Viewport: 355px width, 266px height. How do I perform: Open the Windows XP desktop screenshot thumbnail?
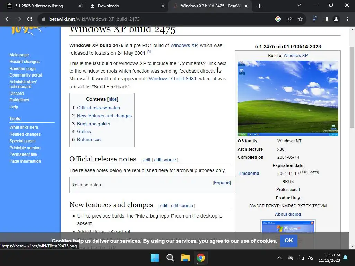click(288, 98)
